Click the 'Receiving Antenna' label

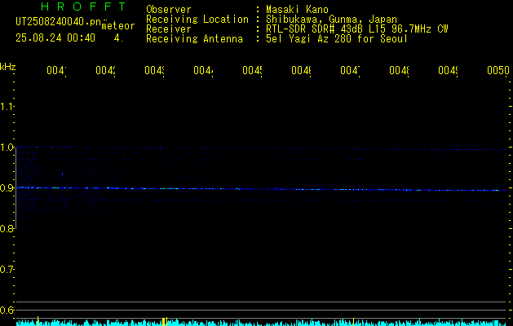[194, 39]
